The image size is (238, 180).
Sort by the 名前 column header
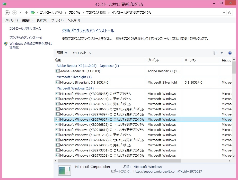coord(100,60)
